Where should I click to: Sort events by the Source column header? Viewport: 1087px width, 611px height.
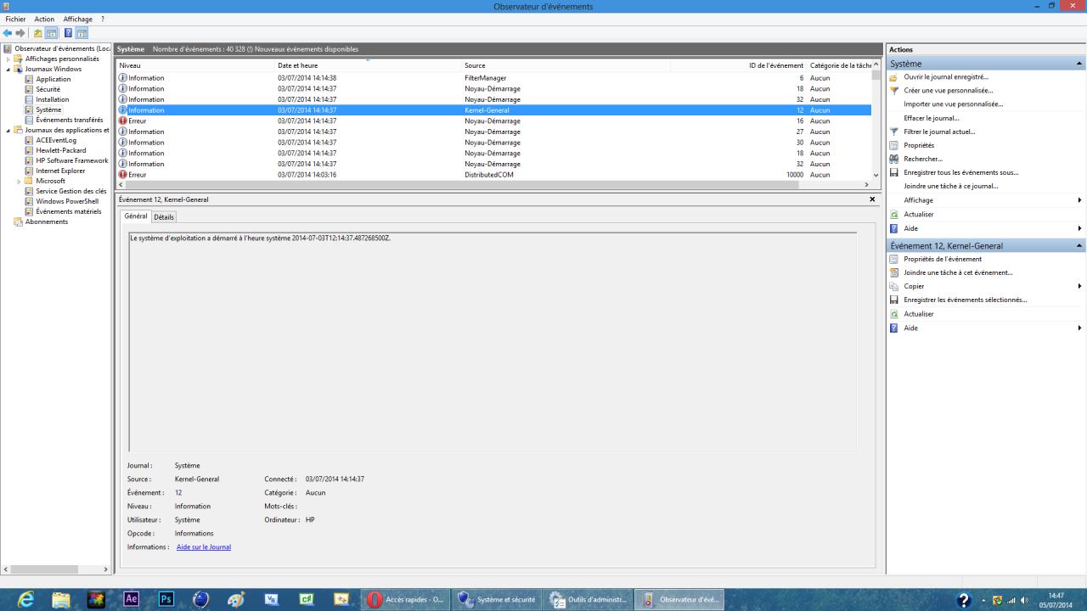566,65
